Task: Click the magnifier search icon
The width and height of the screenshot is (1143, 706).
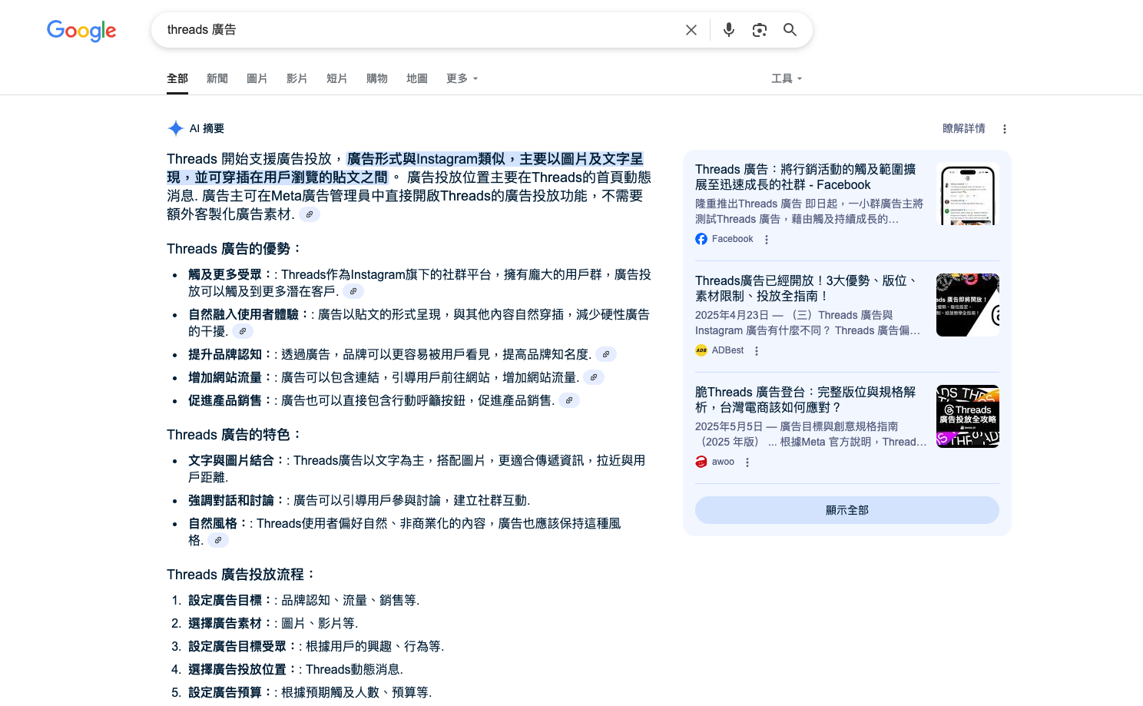Action: (790, 30)
